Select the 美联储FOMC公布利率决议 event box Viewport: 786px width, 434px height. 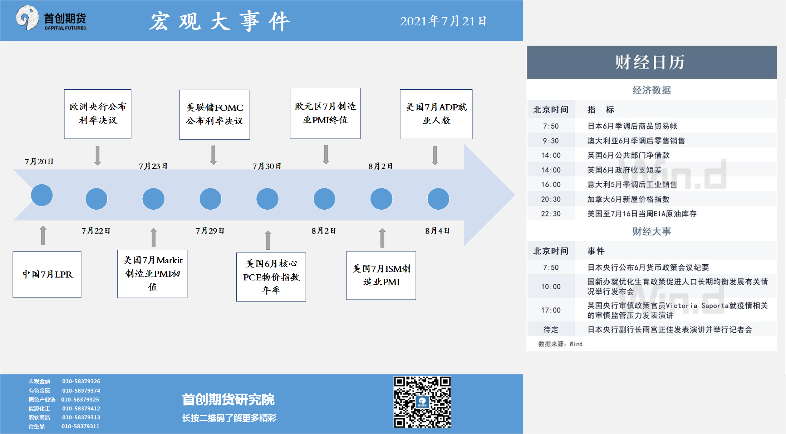[x=215, y=115]
